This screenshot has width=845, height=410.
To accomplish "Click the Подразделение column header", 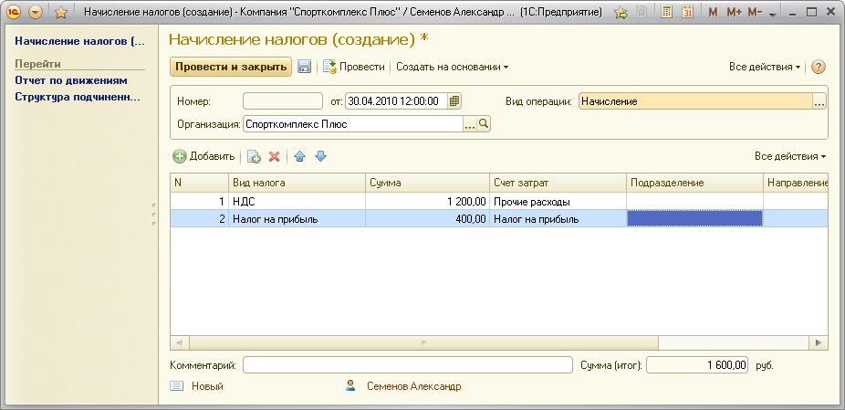I will 694,183.
